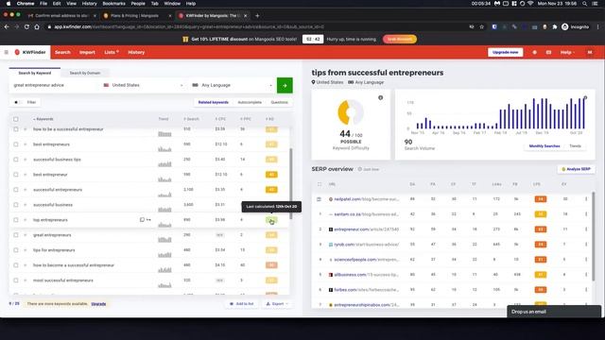Click the keyword search input field
The width and height of the screenshot is (605, 340).
pyautogui.click(x=54, y=85)
